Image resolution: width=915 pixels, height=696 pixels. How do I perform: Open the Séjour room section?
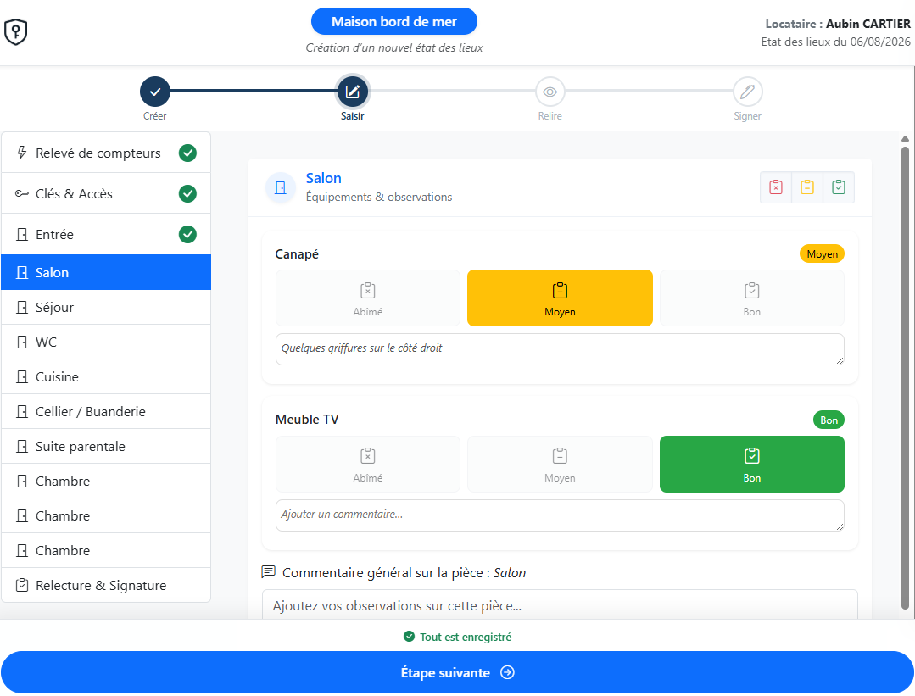coord(106,308)
